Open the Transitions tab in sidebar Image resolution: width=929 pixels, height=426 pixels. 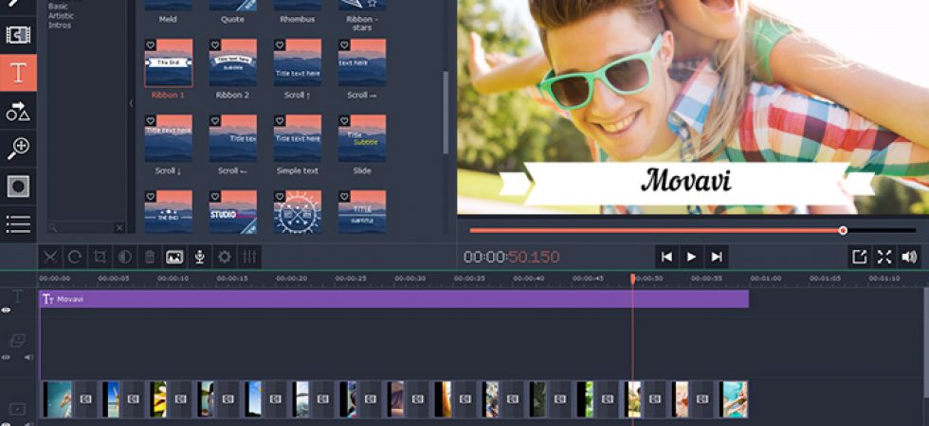[18, 35]
